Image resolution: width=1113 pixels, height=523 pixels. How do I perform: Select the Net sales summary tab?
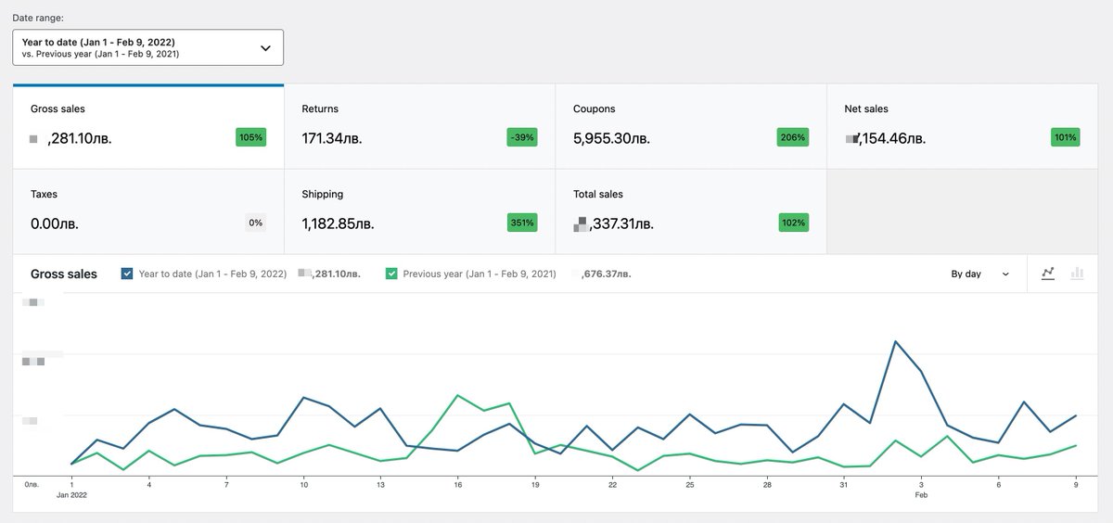962,126
